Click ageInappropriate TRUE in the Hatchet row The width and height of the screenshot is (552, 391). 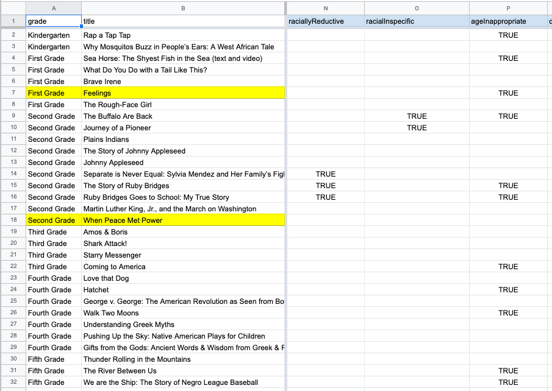tap(508, 290)
